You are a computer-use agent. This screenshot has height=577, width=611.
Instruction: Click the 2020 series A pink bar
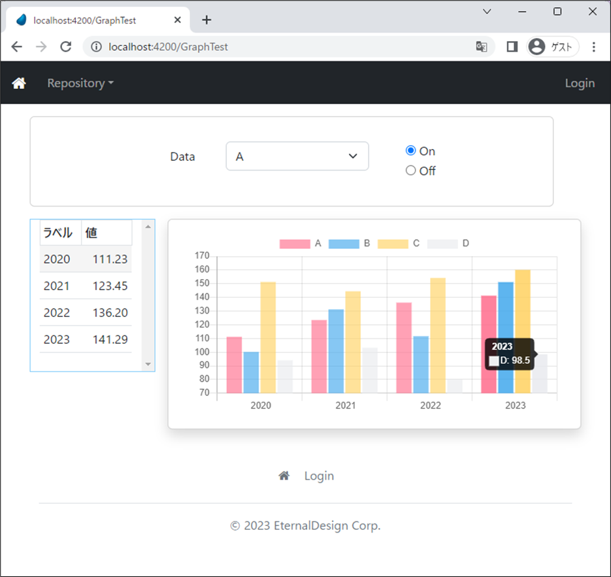pos(234,365)
